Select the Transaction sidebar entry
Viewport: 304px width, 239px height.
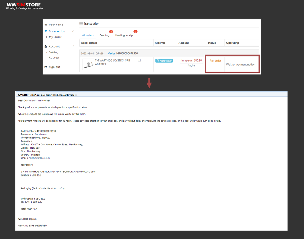57,31
